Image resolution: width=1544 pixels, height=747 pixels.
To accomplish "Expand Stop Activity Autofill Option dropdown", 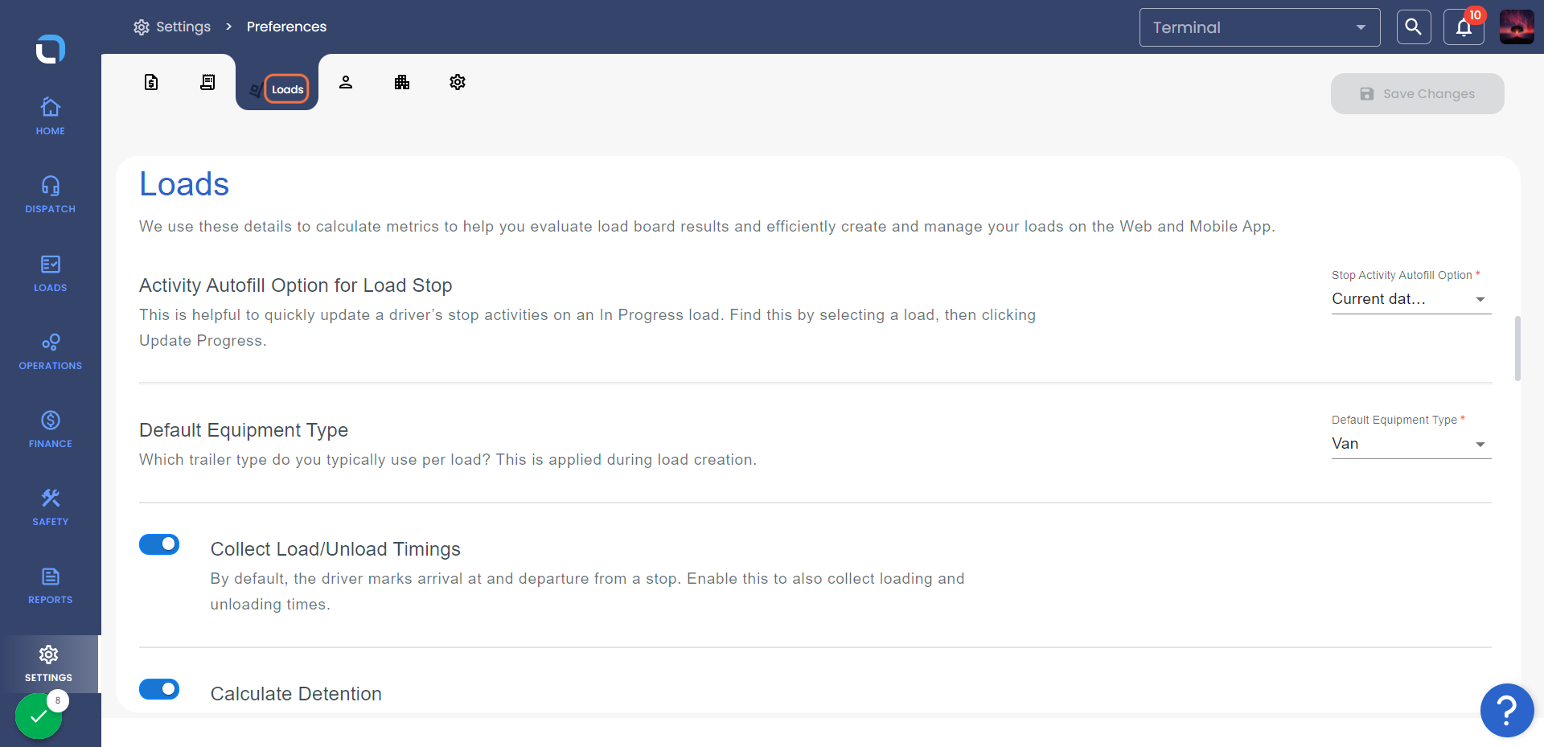I will point(1411,299).
